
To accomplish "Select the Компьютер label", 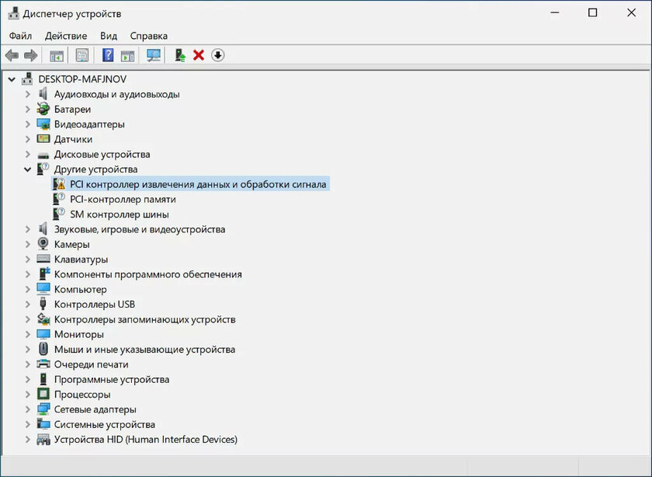I will 80,289.
